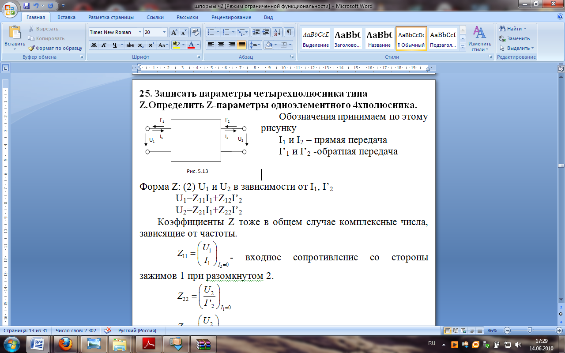565x353 pixels.
Task: Open the Разметка страницы tab
Action: pos(111,17)
